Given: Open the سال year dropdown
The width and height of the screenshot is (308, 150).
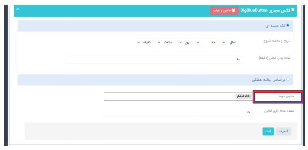Looking at the screenshot, I should [x=230, y=42].
